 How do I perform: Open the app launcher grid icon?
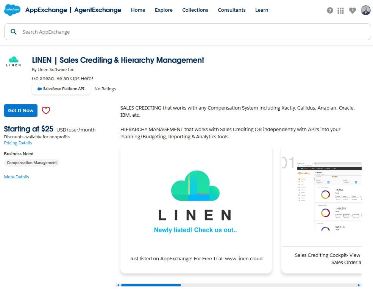tap(340, 11)
